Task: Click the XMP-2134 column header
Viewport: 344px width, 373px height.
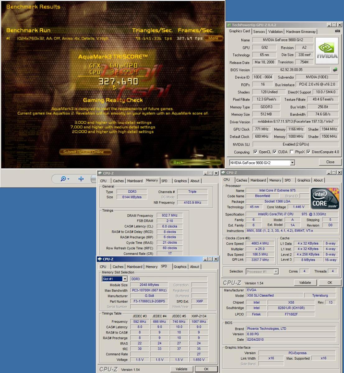Action: pyautogui.click(x=199, y=316)
